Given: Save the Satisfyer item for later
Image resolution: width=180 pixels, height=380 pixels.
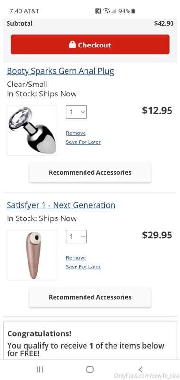Looking at the screenshot, I should tap(83, 266).
